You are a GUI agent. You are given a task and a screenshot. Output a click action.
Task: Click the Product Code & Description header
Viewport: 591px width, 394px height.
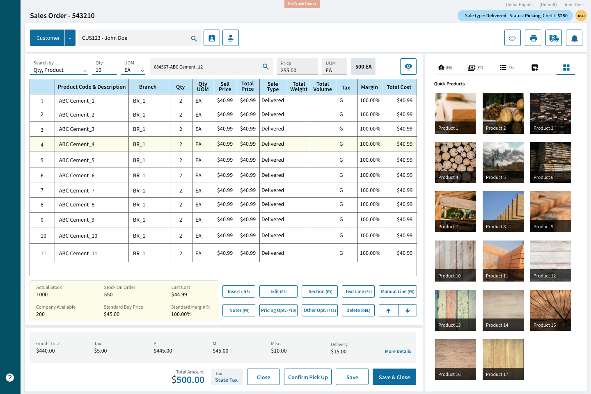[92, 87]
